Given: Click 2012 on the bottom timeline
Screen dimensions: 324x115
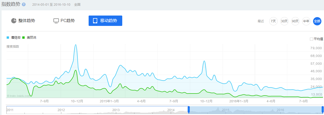Looking at the screenshot, I should click(x=61, y=110).
